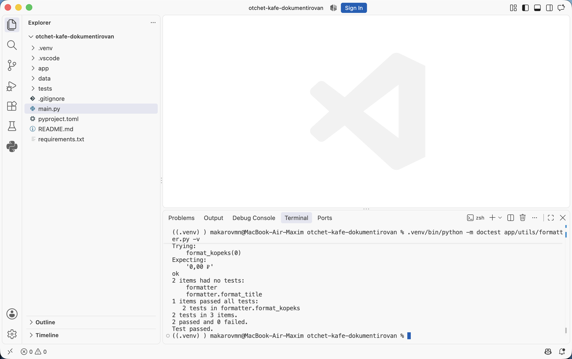Open the Search view

click(12, 45)
